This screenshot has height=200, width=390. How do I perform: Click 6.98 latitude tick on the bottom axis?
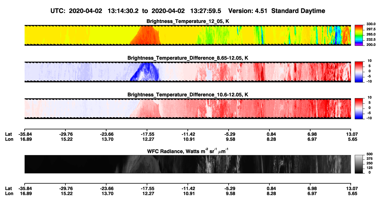pyautogui.click(x=312, y=188)
